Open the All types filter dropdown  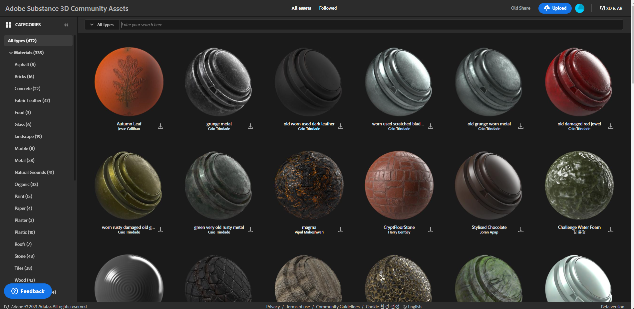(x=102, y=25)
